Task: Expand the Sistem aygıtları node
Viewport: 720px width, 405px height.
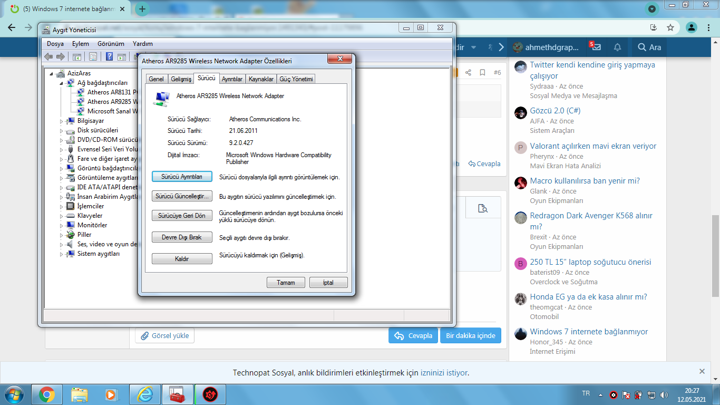Action: pos(61,254)
